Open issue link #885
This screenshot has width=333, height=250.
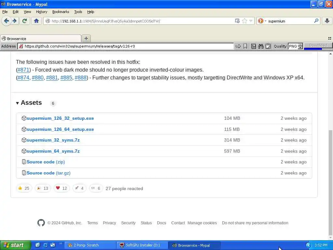coord(66,77)
